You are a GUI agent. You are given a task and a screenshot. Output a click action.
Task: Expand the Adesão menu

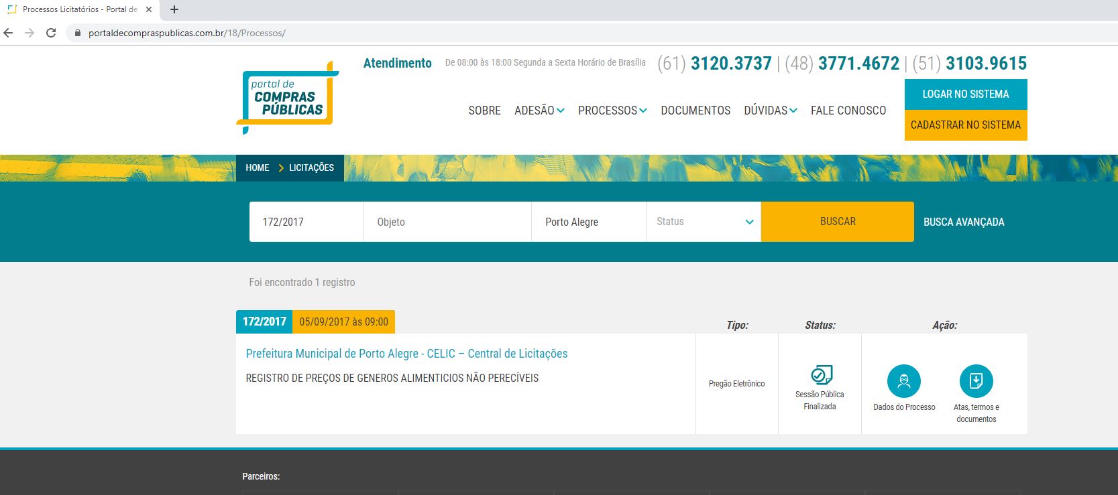coord(539,111)
